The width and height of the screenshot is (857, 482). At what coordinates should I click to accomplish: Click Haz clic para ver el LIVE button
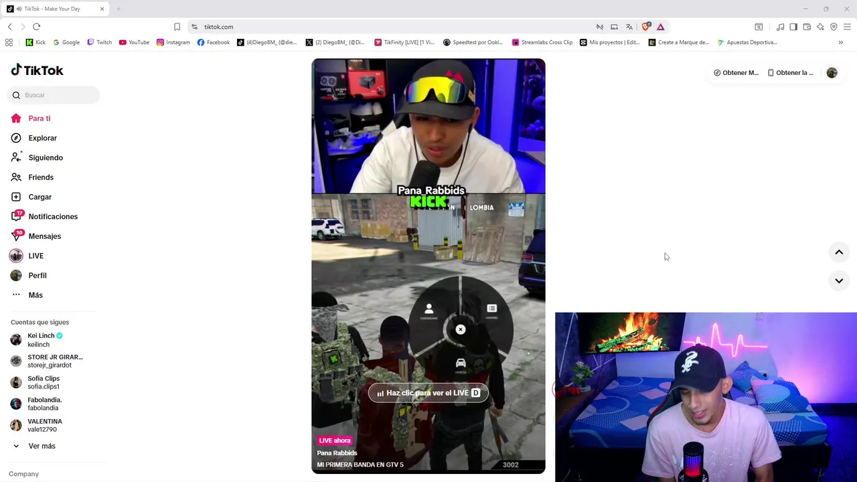(428, 393)
